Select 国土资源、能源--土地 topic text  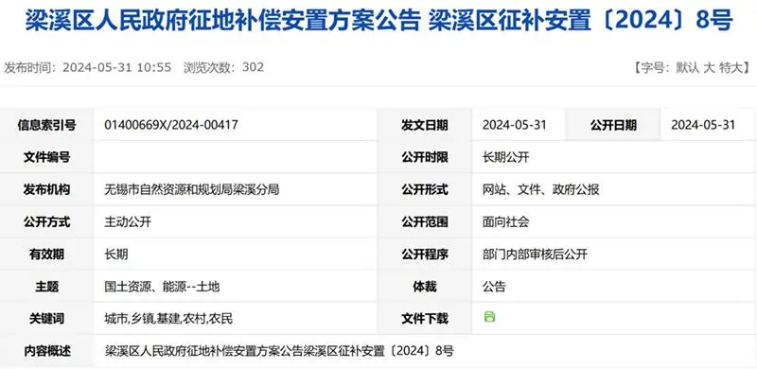tap(162, 287)
